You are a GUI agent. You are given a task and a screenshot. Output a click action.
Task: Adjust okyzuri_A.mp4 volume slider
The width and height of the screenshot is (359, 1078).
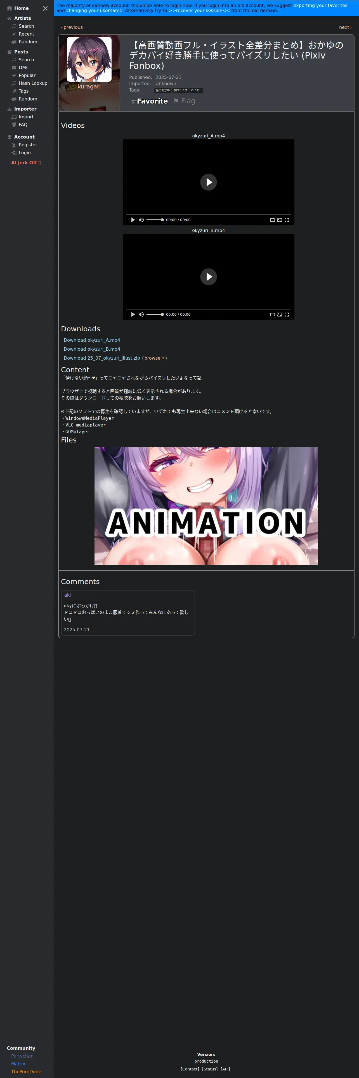click(x=155, y=220)
